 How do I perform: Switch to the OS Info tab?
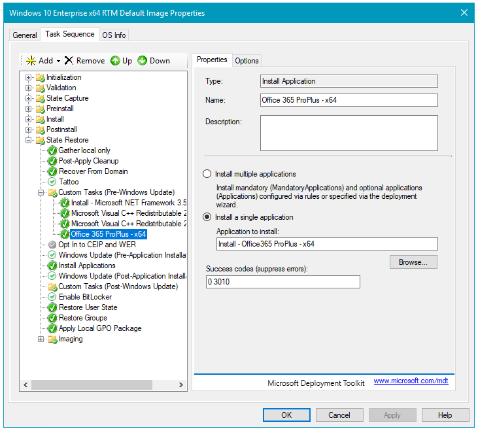coord(114,35)
